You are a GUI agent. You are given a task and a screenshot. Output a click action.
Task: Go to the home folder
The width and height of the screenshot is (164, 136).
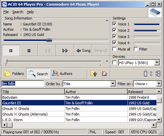(104, 74)
